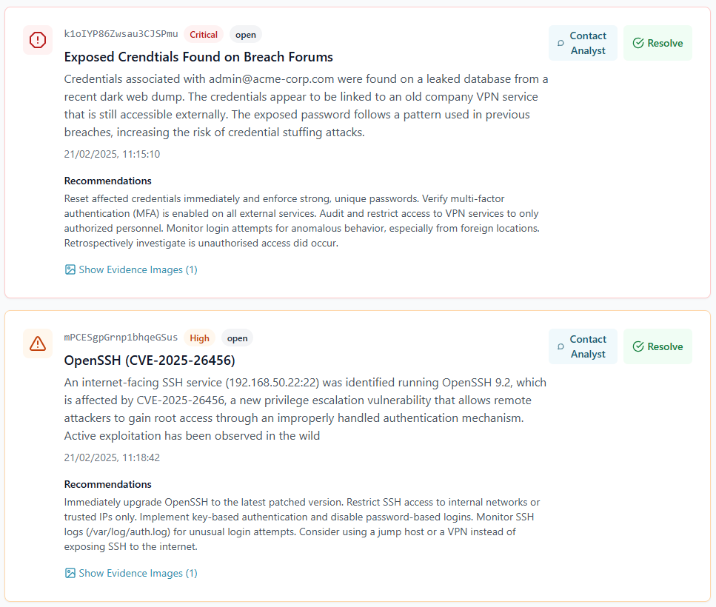Click the Critical severity badge
The image size is (716, 607).
tap(204, 35)
